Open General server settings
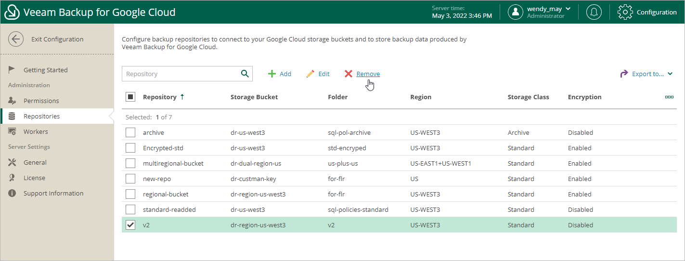This screenshot has height=261, width=685. [35, 162]
